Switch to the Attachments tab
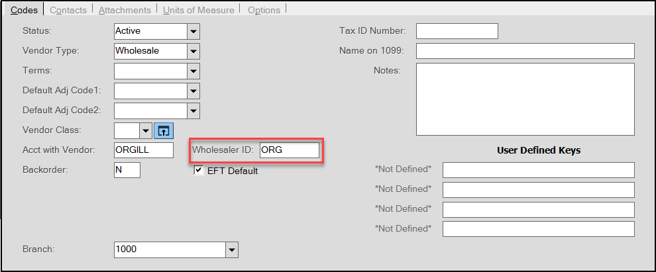 tap(125, 10)
